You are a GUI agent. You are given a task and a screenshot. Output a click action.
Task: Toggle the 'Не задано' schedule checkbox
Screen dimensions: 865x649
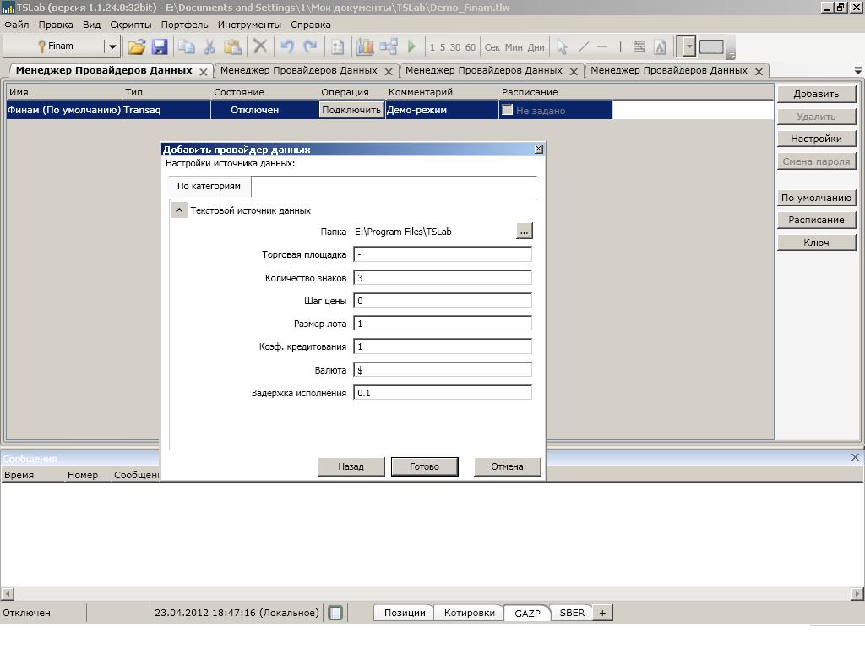tap(508, 110)
